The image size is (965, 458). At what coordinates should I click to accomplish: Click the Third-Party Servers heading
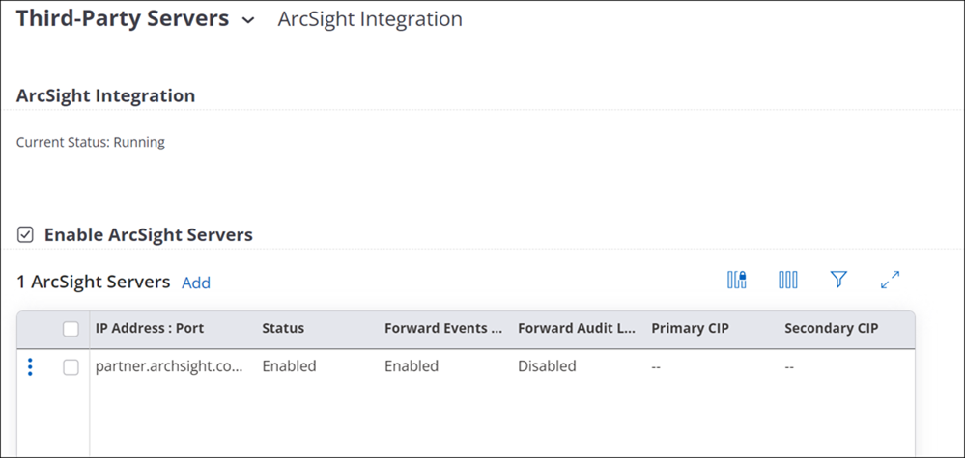123,18
